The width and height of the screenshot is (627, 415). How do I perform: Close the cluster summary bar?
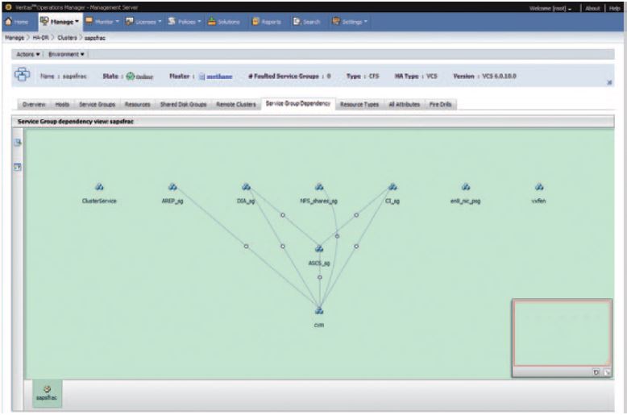(609, 83)
